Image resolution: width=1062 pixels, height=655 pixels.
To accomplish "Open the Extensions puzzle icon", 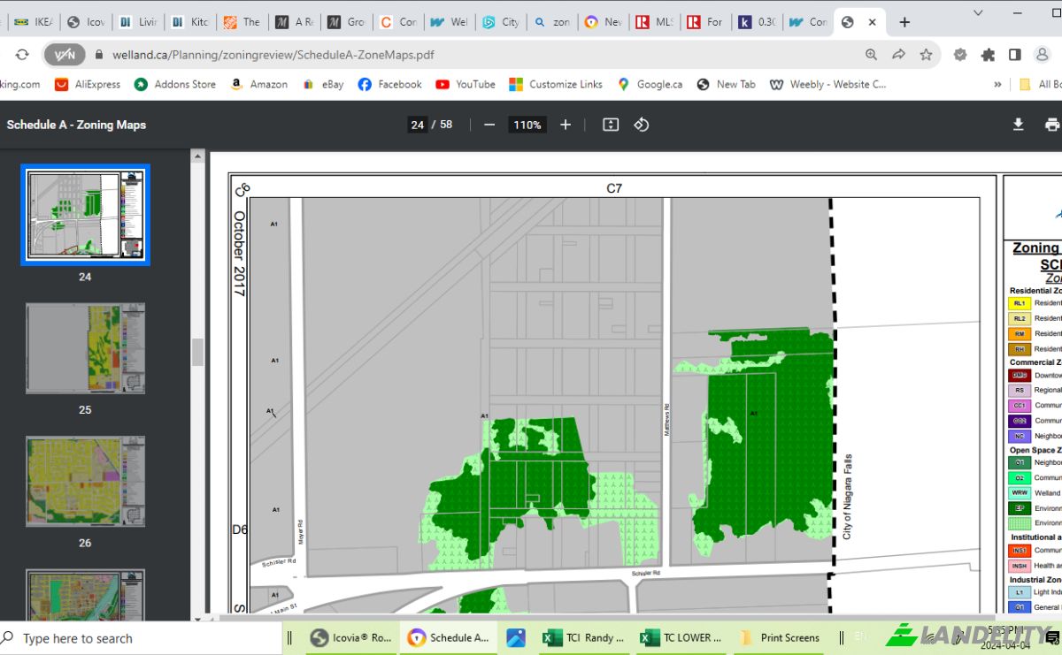I will coord(988,55).
